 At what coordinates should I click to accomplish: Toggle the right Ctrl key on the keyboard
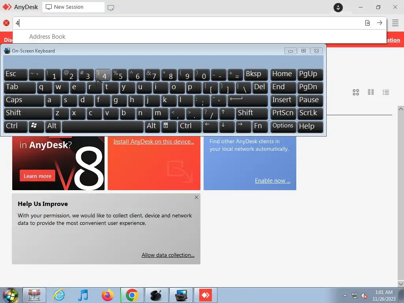(190, 127)
